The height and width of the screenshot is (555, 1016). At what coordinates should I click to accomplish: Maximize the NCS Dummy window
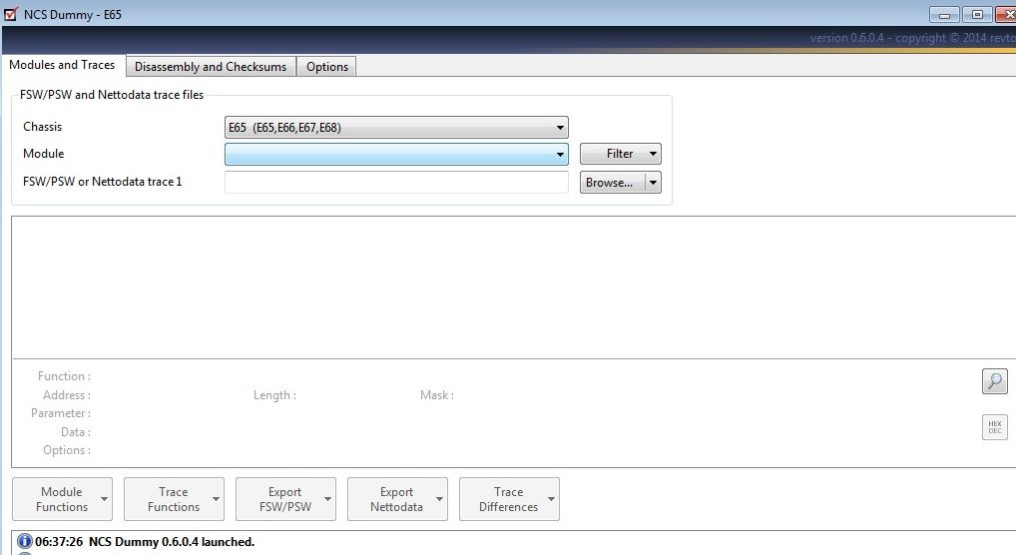[x=977, y=14]
